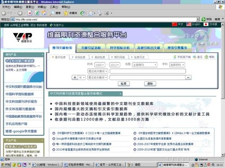
Task: Click in the first search keyword field
Action: (148, 71)
